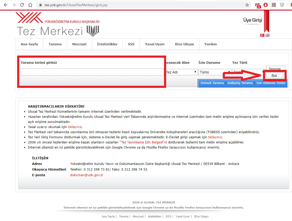Open Gelişmiş Tarama link

click(x=240, y=83)
